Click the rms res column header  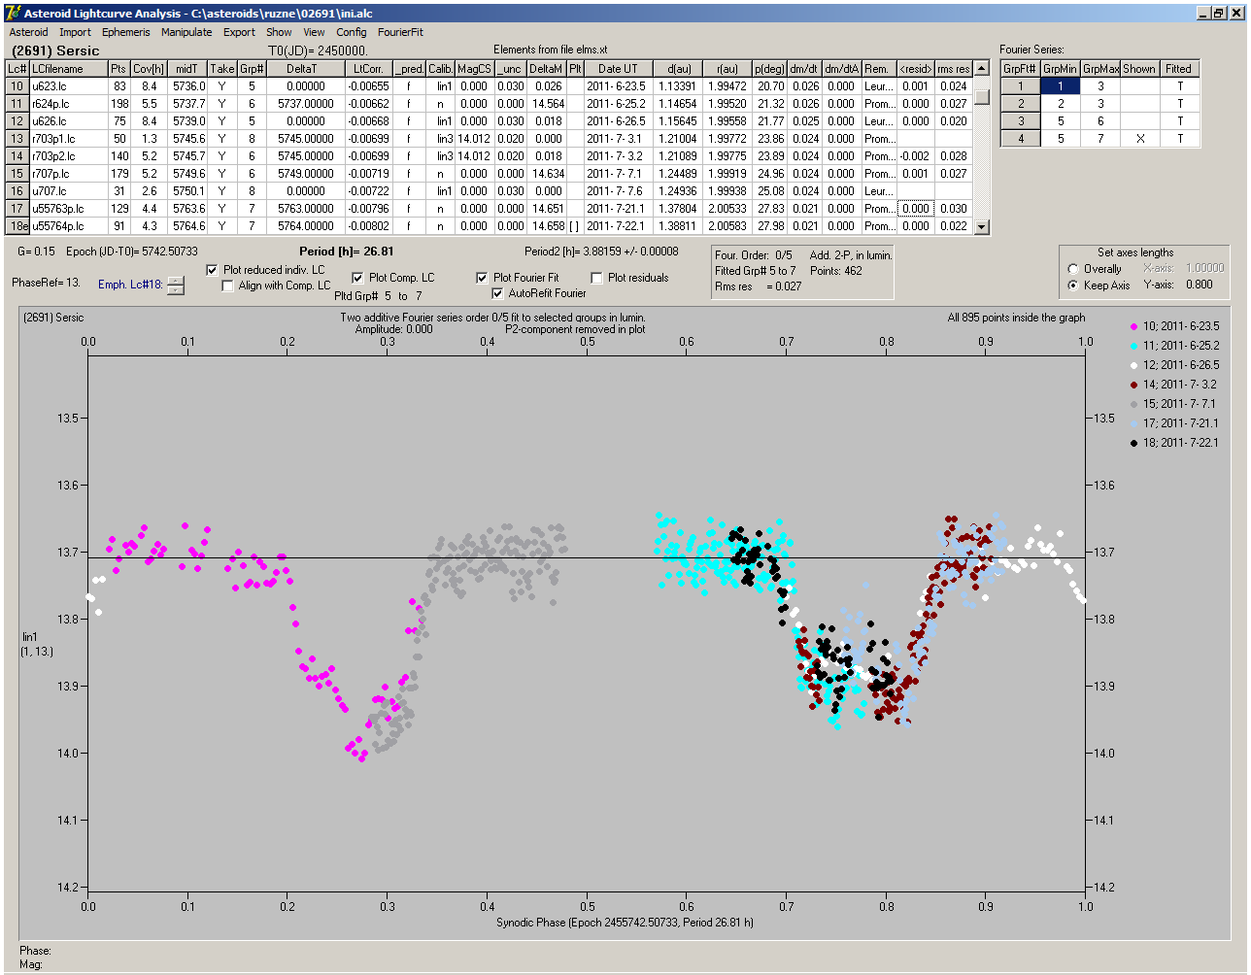(x=954, y=69)
